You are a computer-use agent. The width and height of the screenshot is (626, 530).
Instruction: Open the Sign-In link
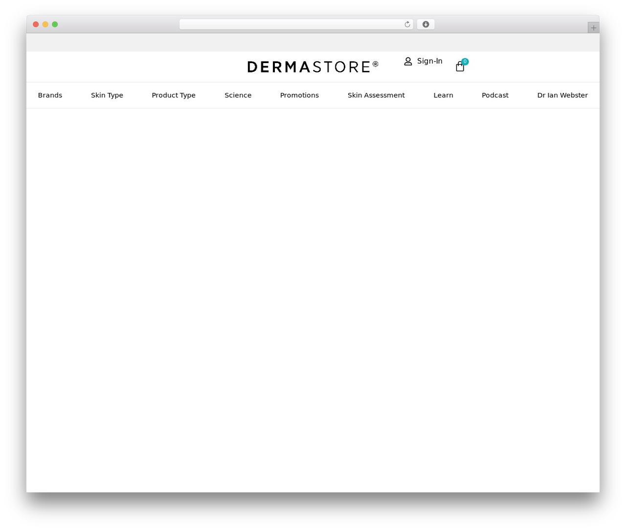pos(429,61)
